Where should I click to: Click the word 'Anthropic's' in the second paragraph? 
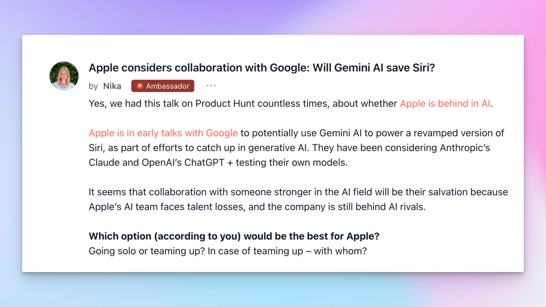click(x=465, y=148)
